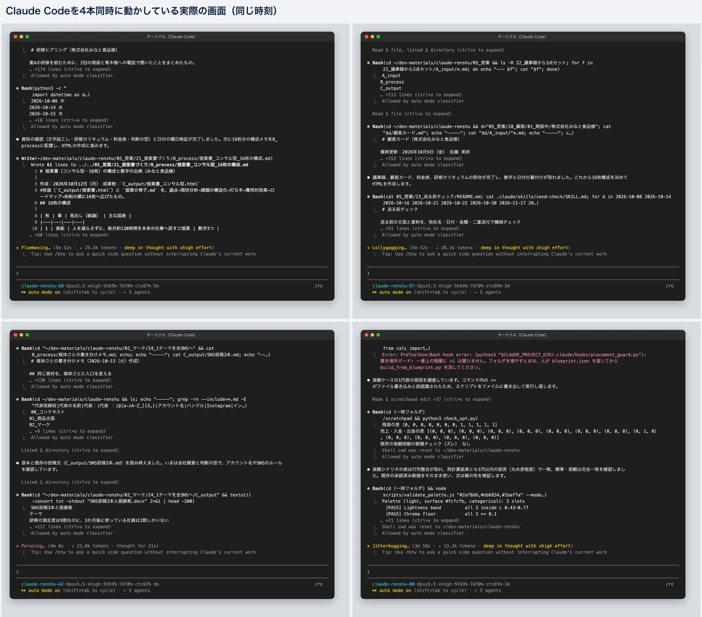Click the 'claude-renshu-42' session name

tap(43, 584)
